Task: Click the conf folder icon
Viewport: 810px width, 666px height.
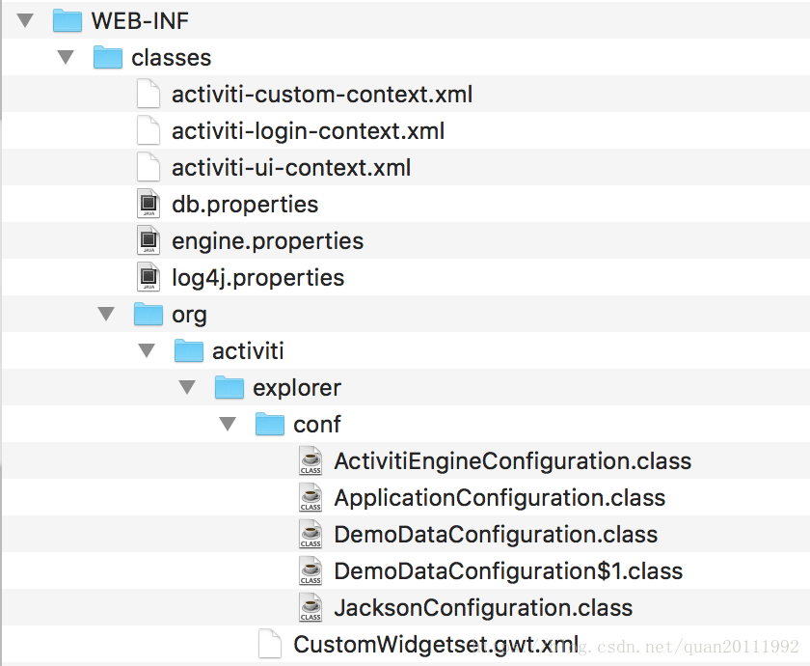Action: point(270,424)
